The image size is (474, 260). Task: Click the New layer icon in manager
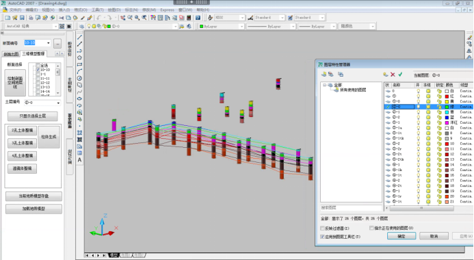[386, 75]
